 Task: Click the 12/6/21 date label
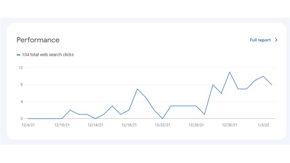click(27, 125)
